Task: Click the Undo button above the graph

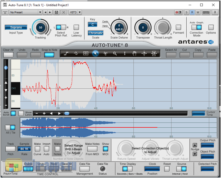Action: [22, 55]
